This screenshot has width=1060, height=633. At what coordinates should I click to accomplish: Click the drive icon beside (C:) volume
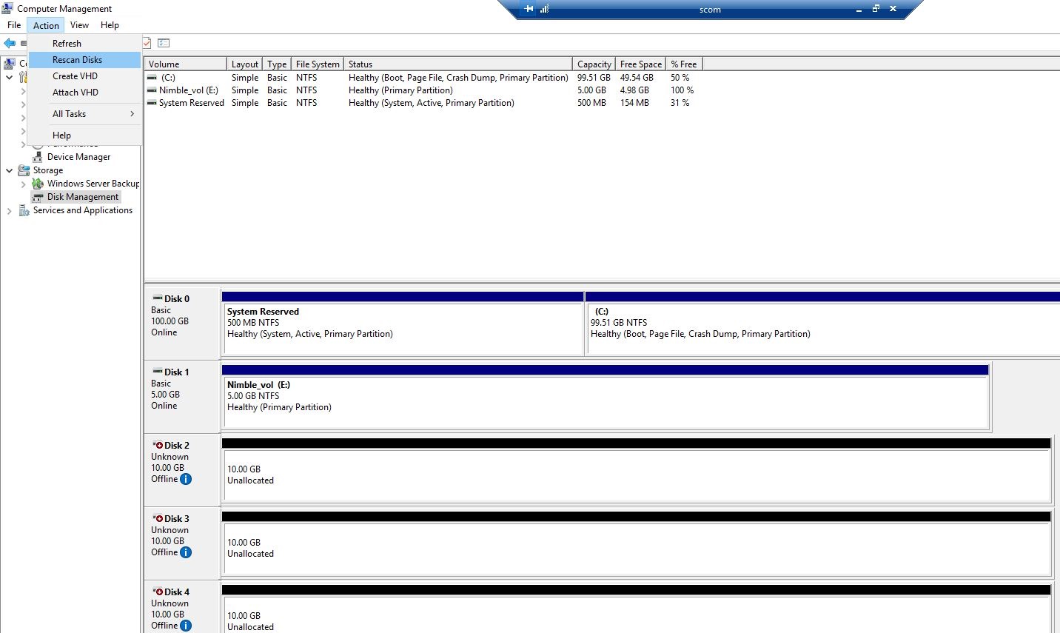pyautogui.click(x=152, y=78)
